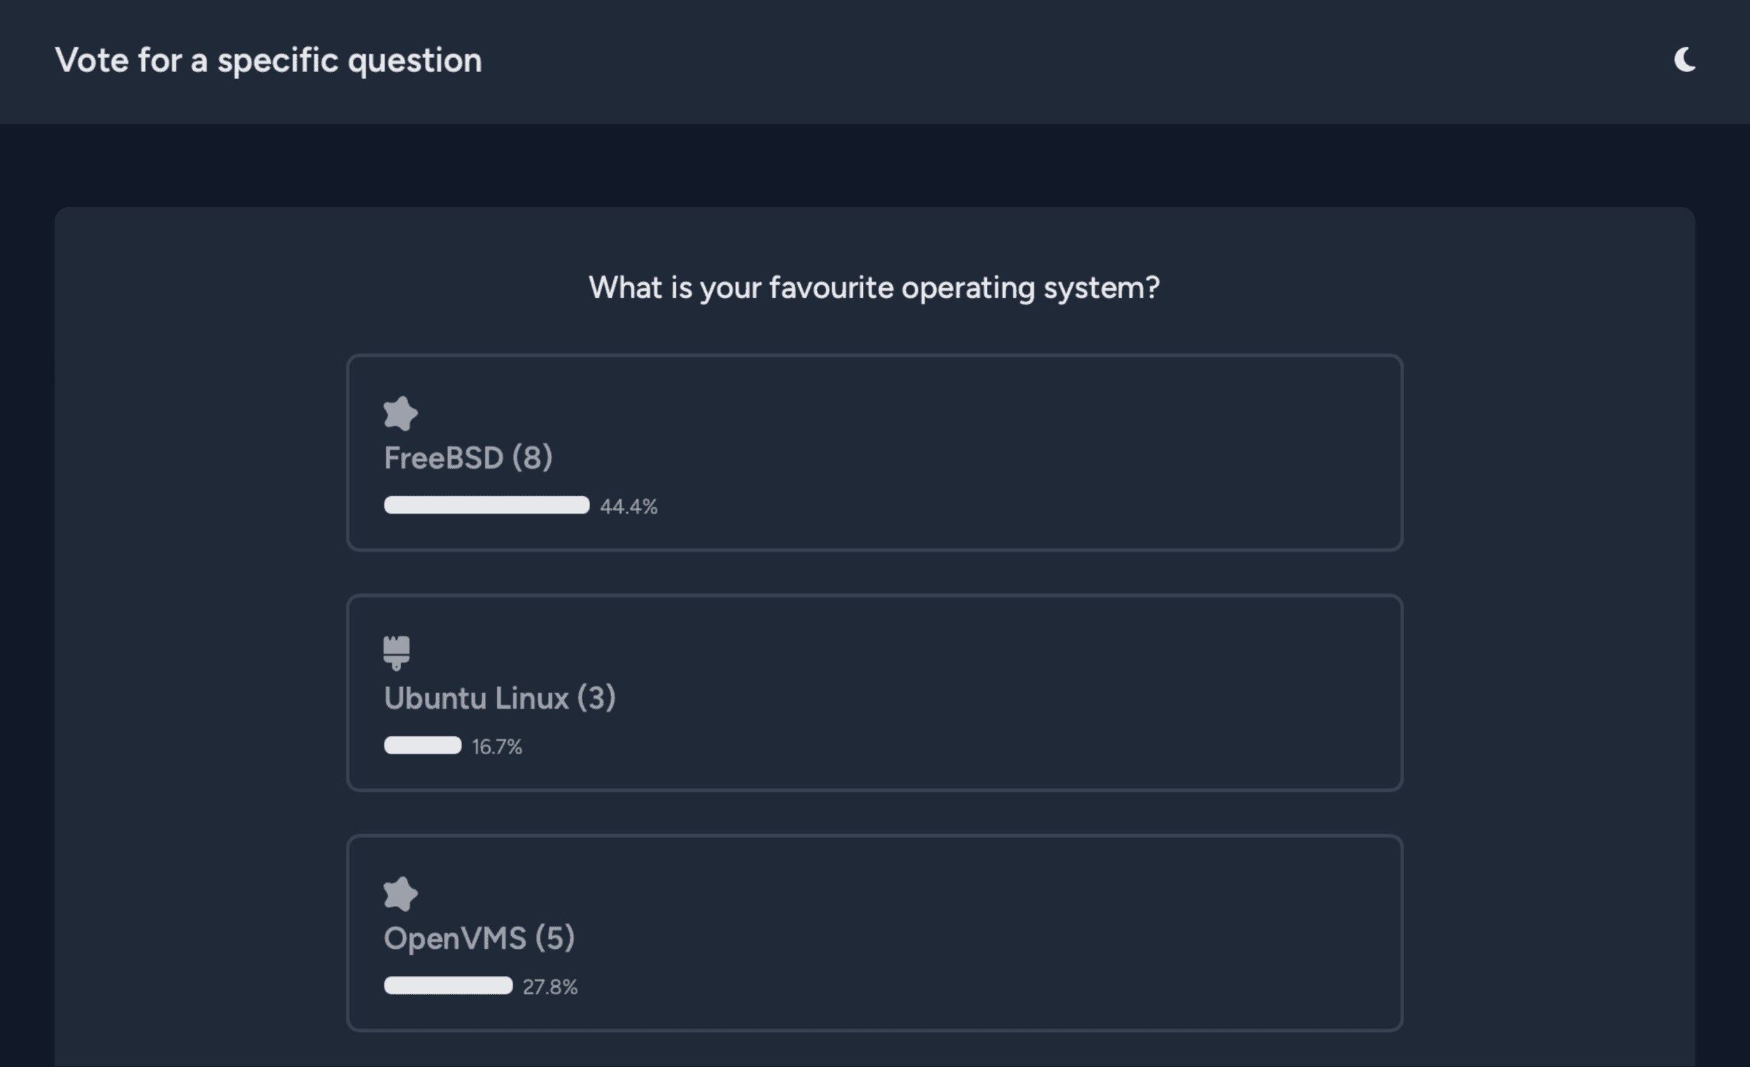Click the Ubuntu Linux progress bar
This screenshot has height=1067, width=1750.
pyautogui.click(x=423, y=745)
